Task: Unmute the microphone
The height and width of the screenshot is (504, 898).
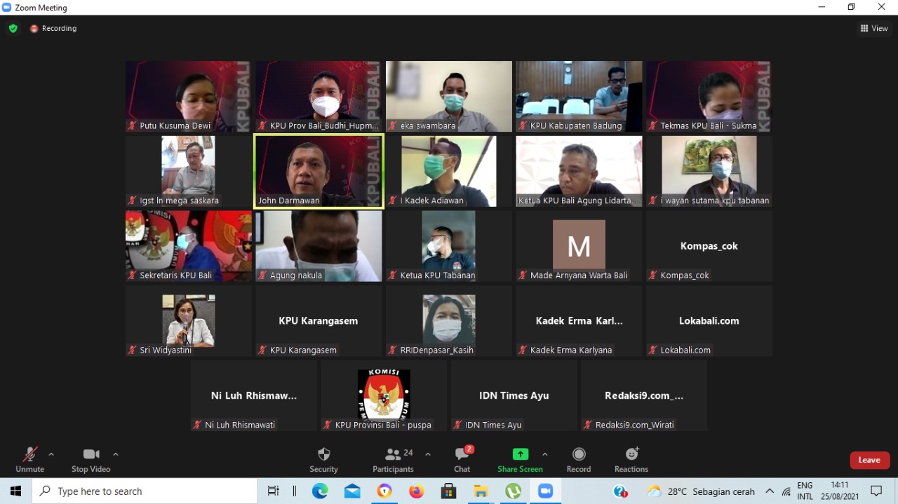Action: (x=29, y=454)
